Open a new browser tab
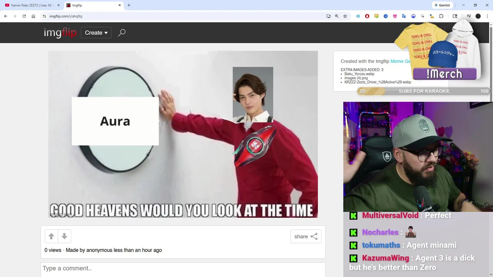This screenshot has height=277, width=493. click(x=129, y=5)
